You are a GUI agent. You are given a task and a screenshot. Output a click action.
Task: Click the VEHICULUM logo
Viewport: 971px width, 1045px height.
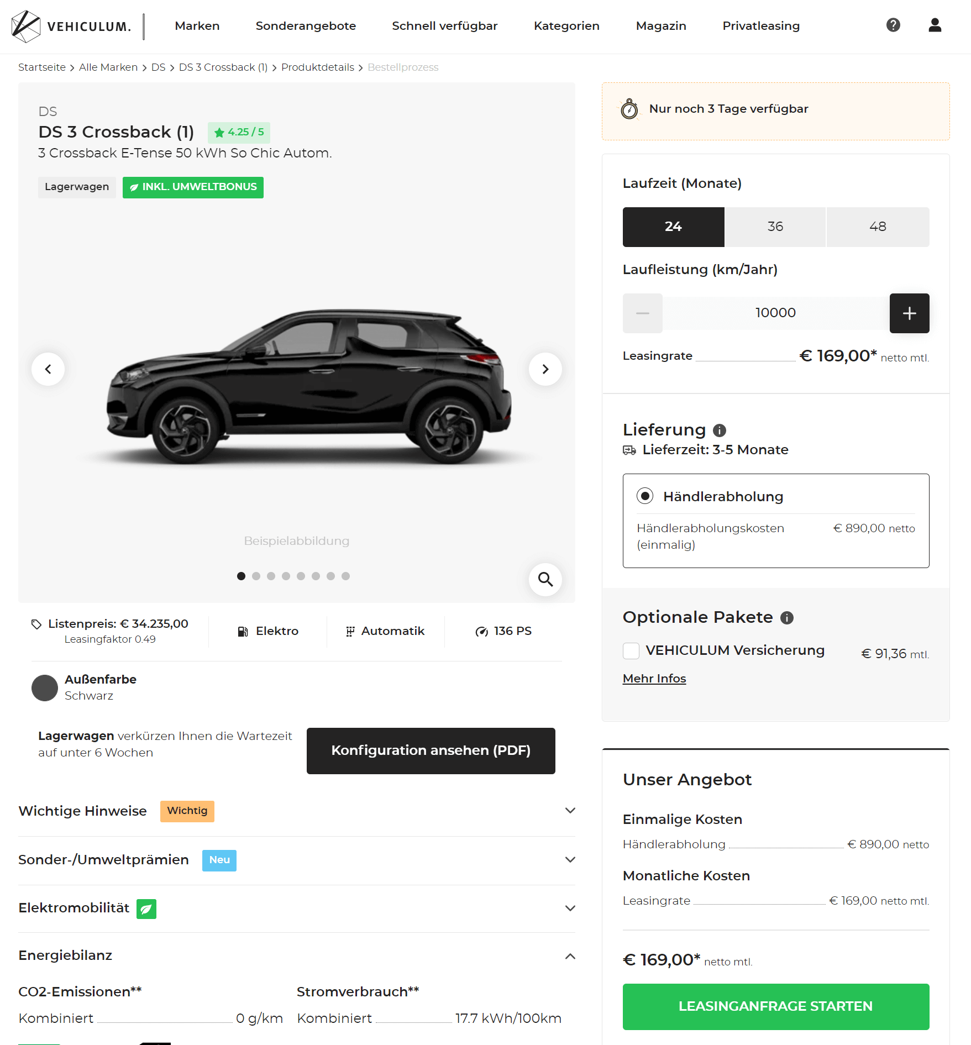(72, 26)
